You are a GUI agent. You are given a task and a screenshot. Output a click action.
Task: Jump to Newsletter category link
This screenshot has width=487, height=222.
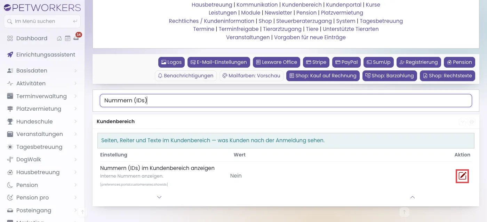tap(278, 13)
